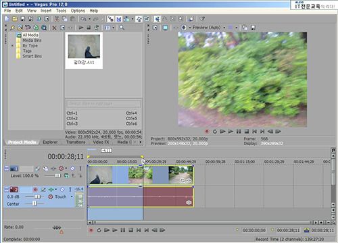
Task: Switch to Project Media tab
Action: pos(22,142)
